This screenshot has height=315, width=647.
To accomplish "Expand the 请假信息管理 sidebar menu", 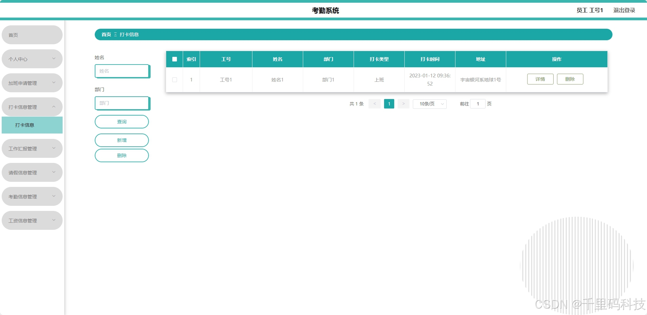I will (x=32, y=172).
